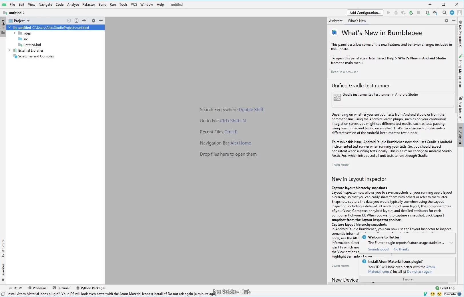Viewport: 464px width, 297px height.
Task: Open Project panel gear options
Action: (93, 21)
